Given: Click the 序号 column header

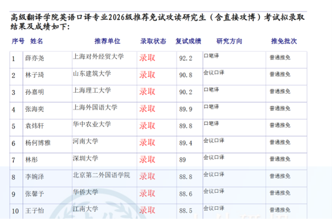Looking at the screenshot, I should tap(18, 41).
